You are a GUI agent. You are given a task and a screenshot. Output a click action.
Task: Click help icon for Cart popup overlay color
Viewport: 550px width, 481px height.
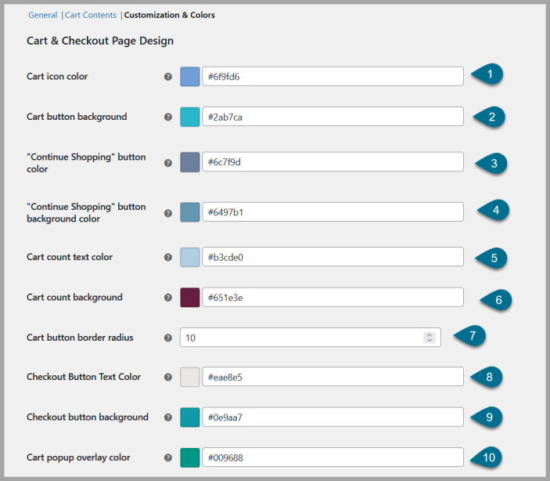167,457
